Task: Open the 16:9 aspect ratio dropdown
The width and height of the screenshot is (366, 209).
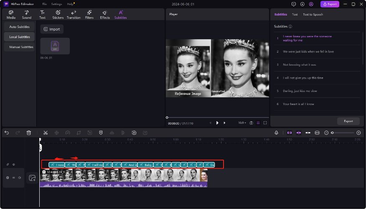Action: pyautogui.click(x=242, y=123)
